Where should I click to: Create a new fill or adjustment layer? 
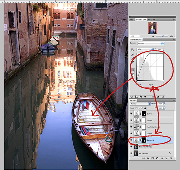[x=157, y=158]
